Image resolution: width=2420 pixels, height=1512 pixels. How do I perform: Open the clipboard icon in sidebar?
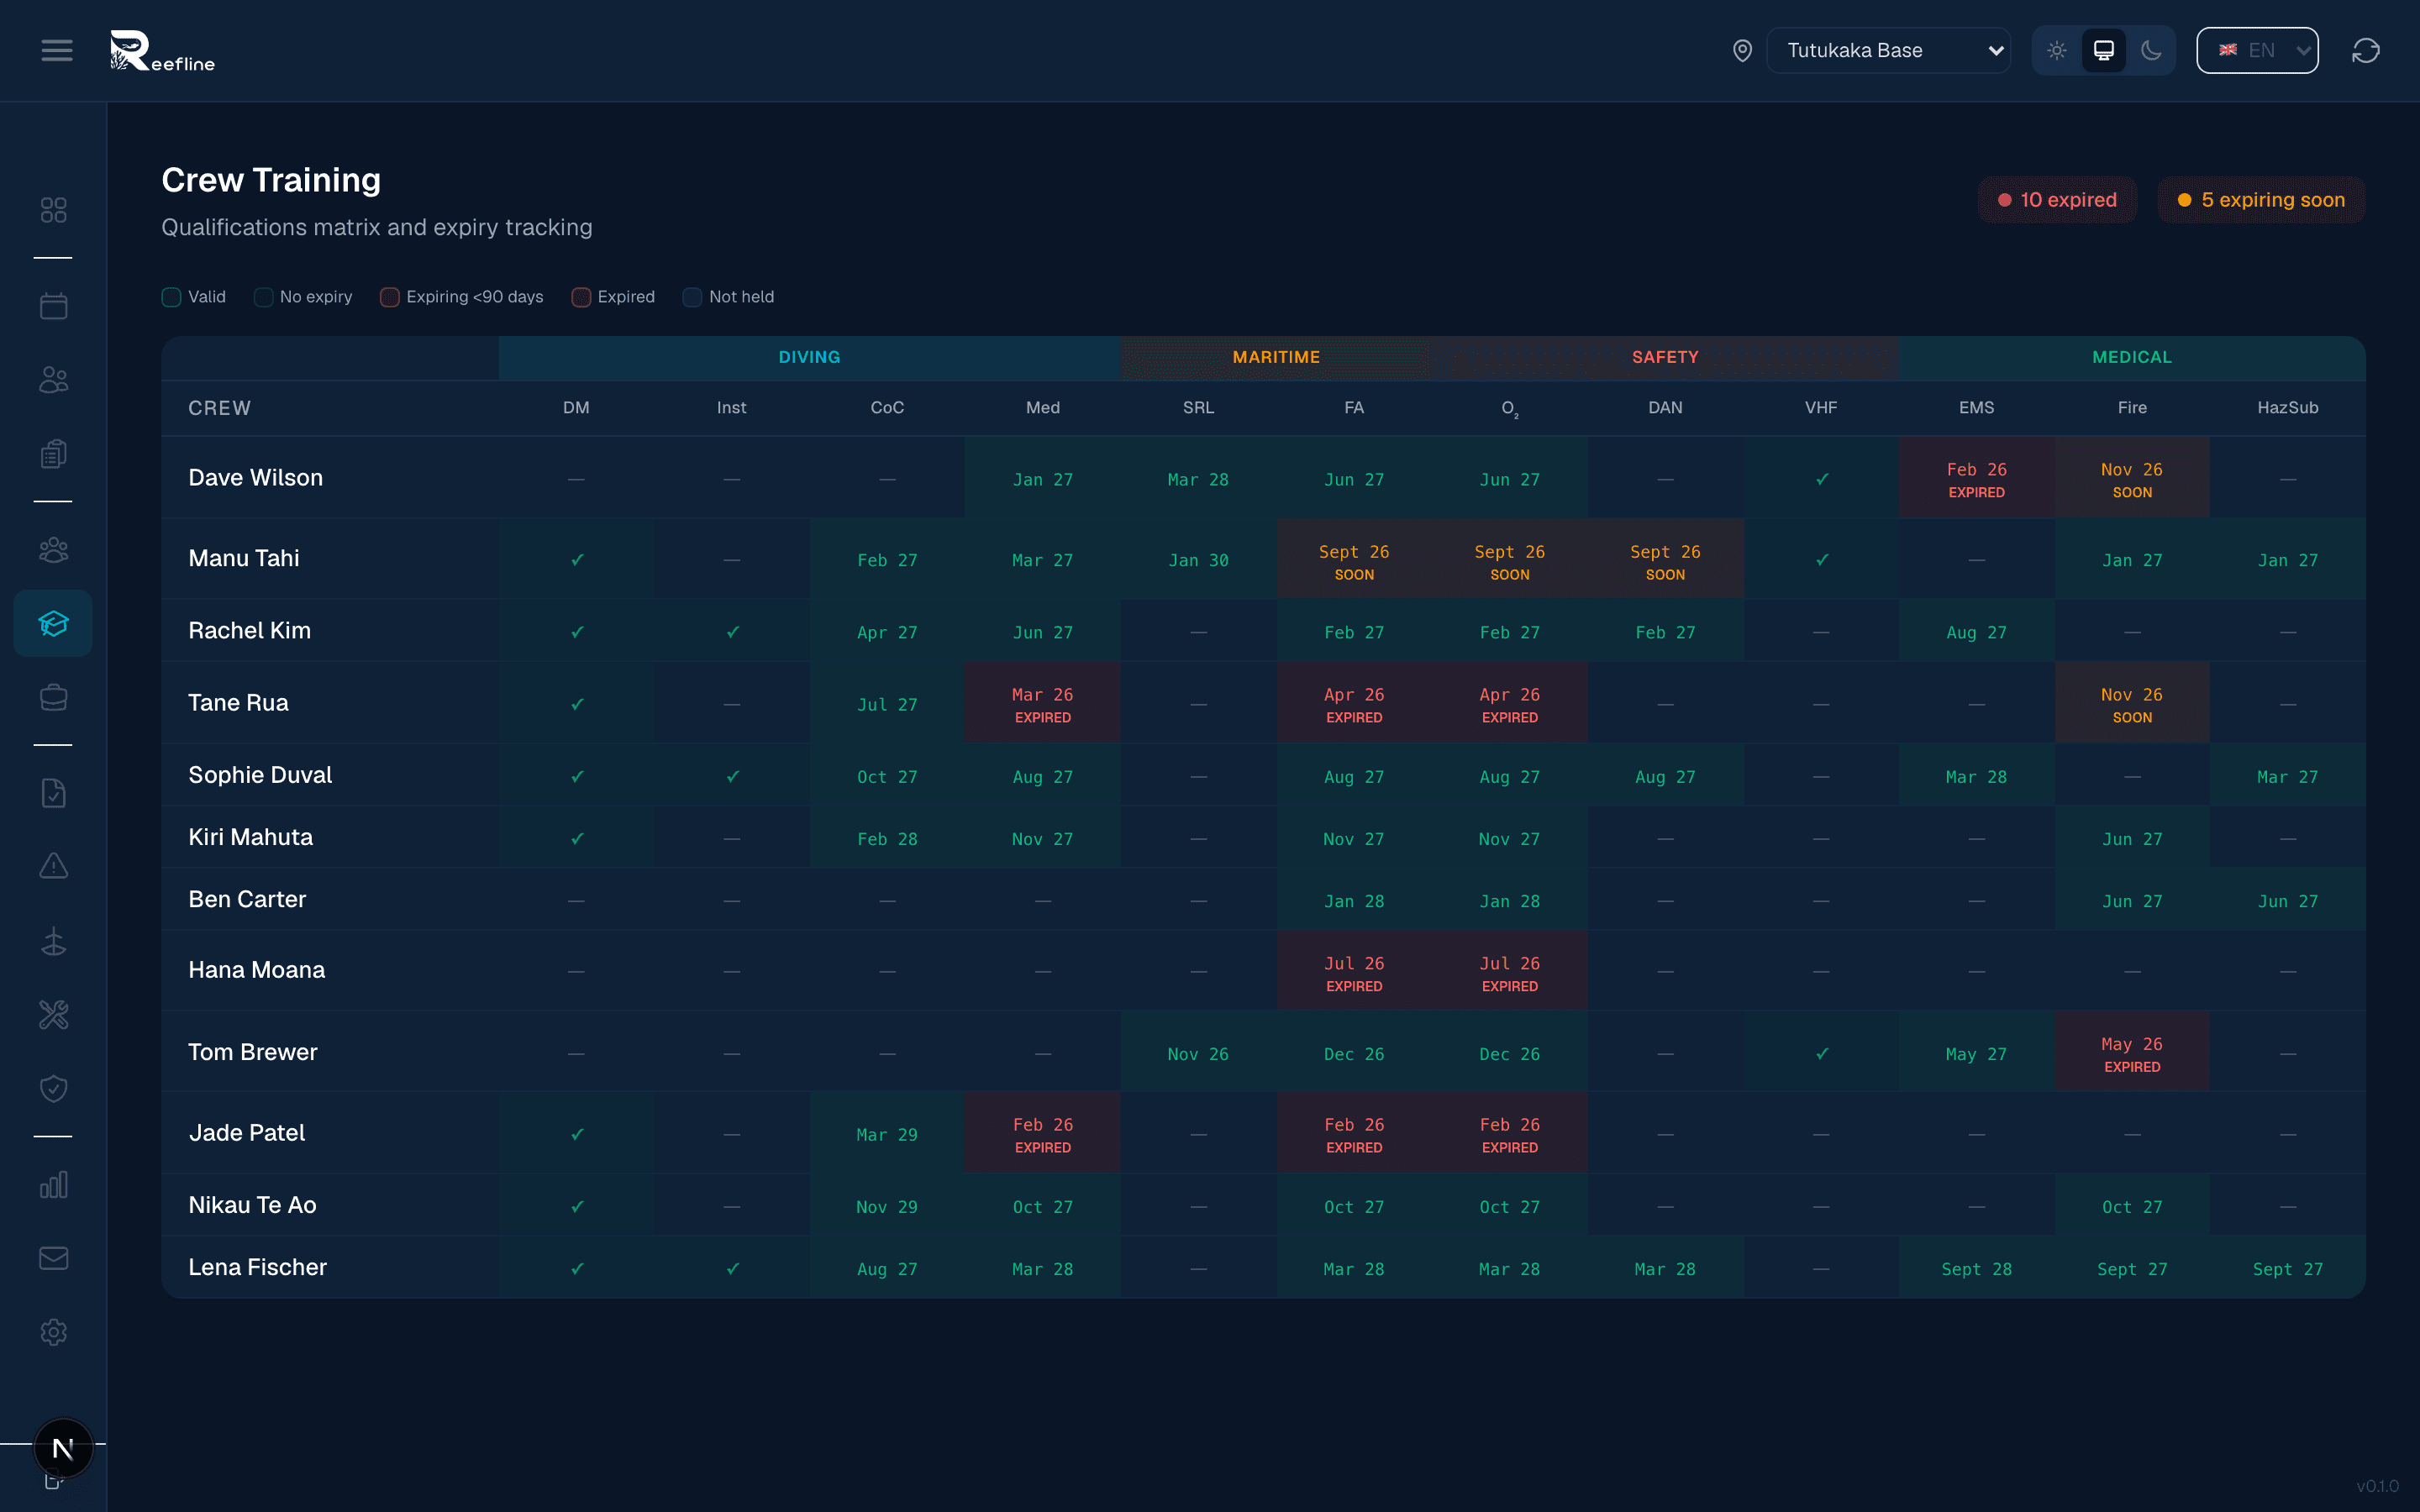[x=54, y=454]
